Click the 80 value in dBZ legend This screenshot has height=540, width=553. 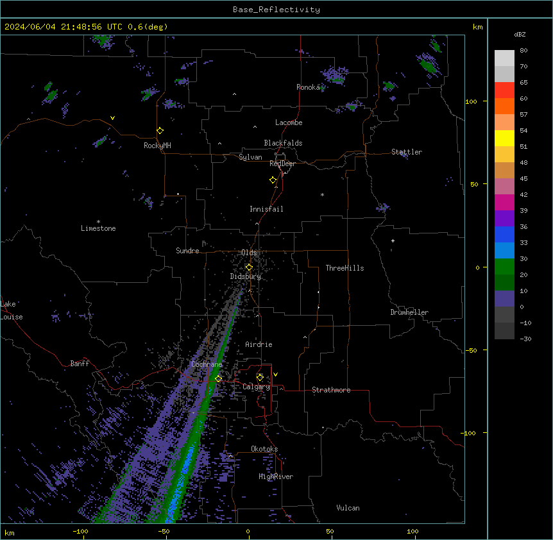523,51
